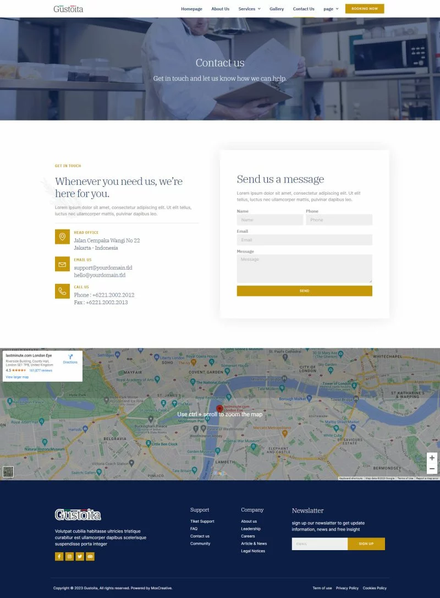Focus the Message text area
The width and height of the screenshot is (440, 598).
pyautogui.click(x=304, y=268)
